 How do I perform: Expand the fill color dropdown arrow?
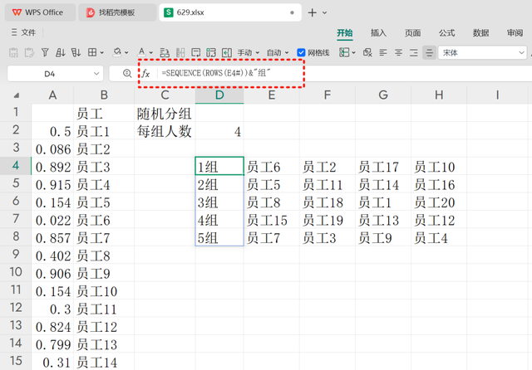pyautogui.click(x=126, y=53)
